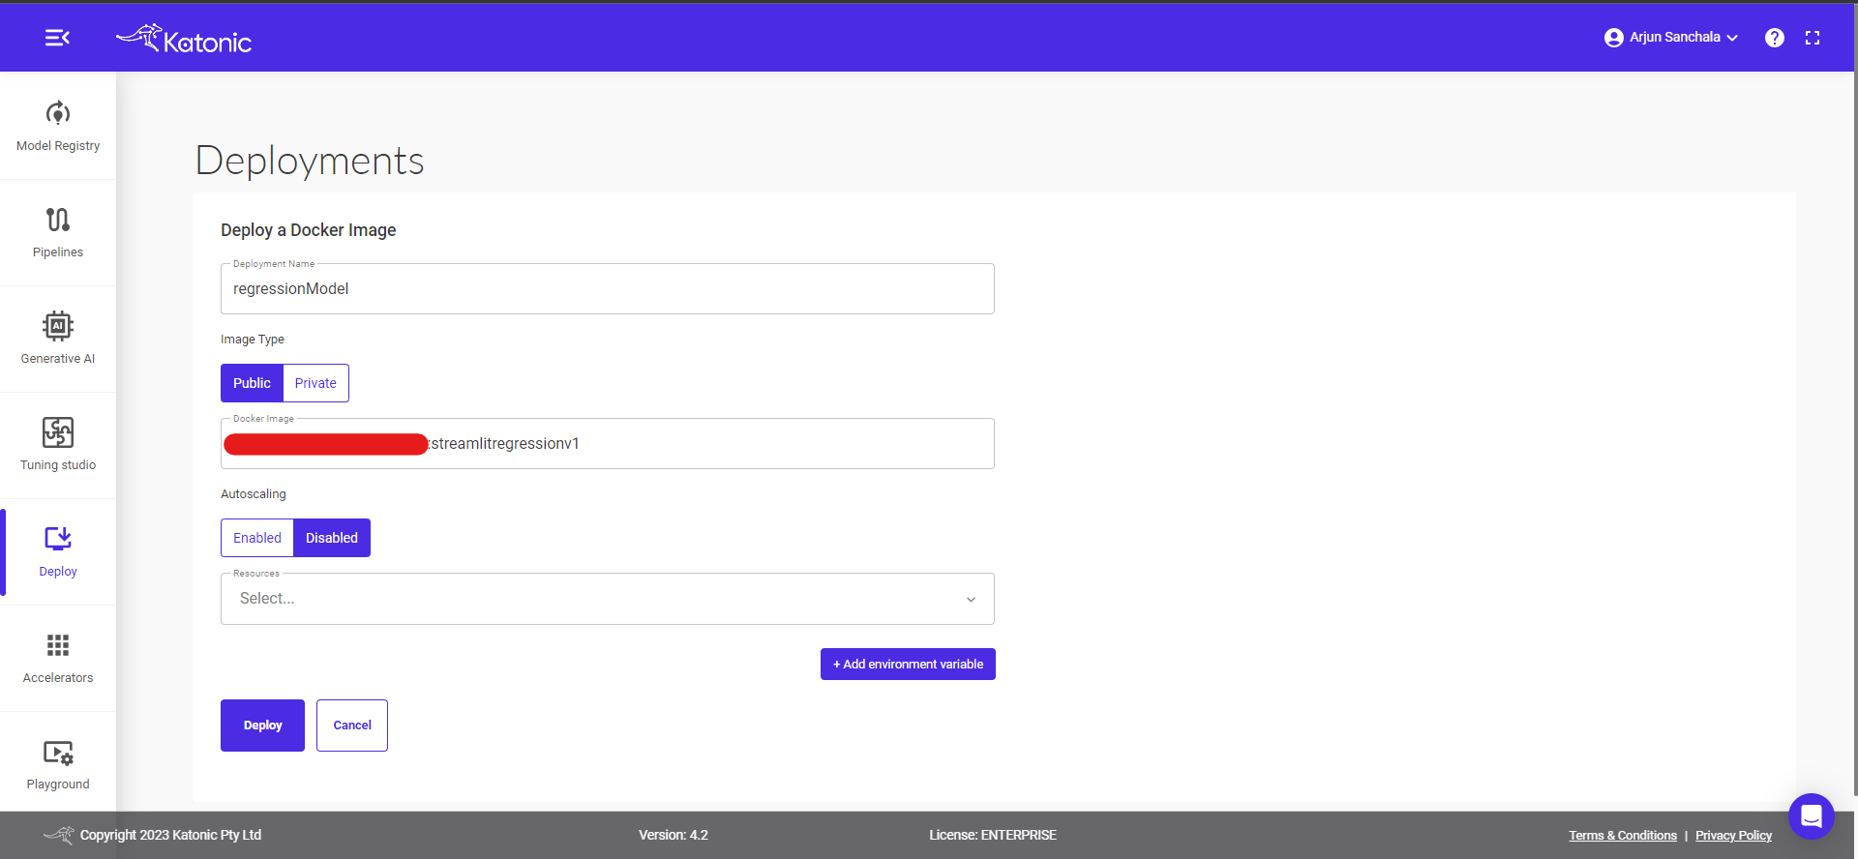Open the Model Registry section
The width and height of the screenshot is (1858, 859).
58,126
